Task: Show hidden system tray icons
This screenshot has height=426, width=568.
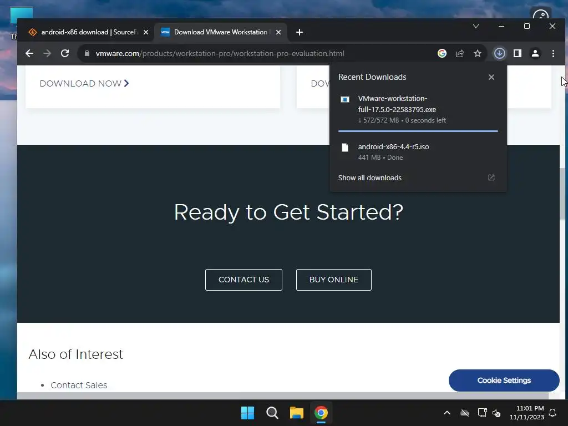Action: click(x=447, y=413)
